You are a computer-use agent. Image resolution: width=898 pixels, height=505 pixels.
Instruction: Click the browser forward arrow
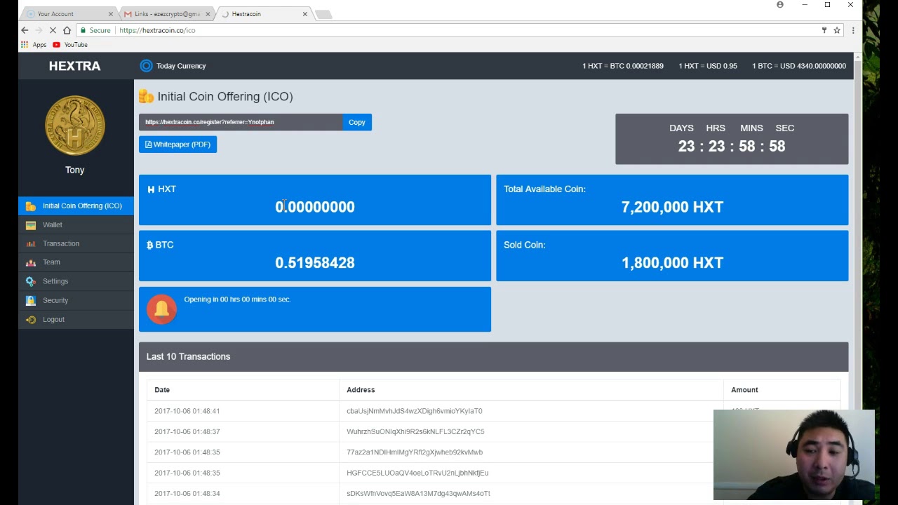pos(39,30)
